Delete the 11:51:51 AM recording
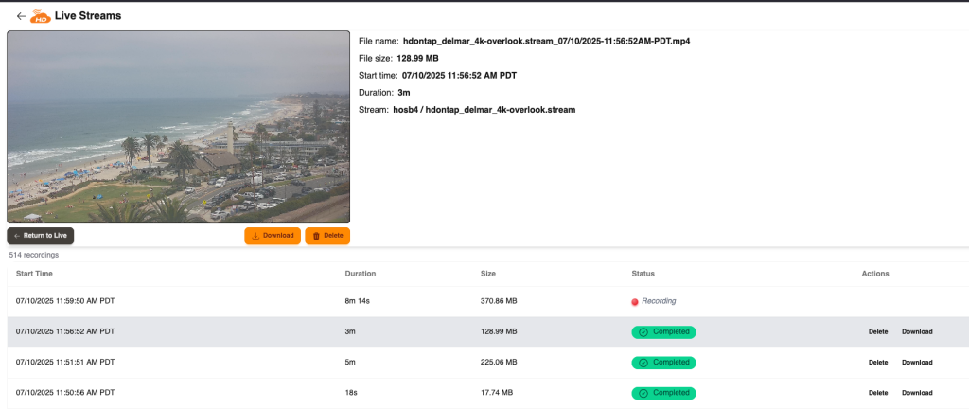Image resolution: width=969 pixels, height=409 pixels. coord(878,363)
